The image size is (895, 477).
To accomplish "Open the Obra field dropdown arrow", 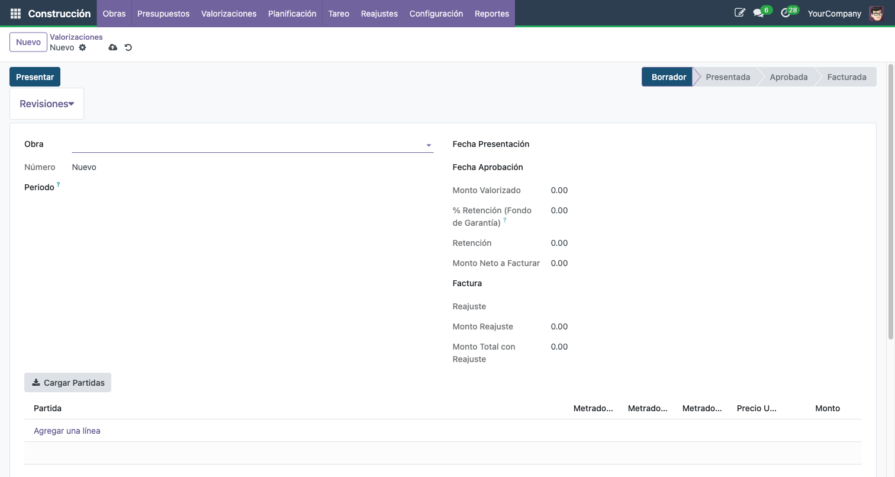I will (x=428, y=145).
